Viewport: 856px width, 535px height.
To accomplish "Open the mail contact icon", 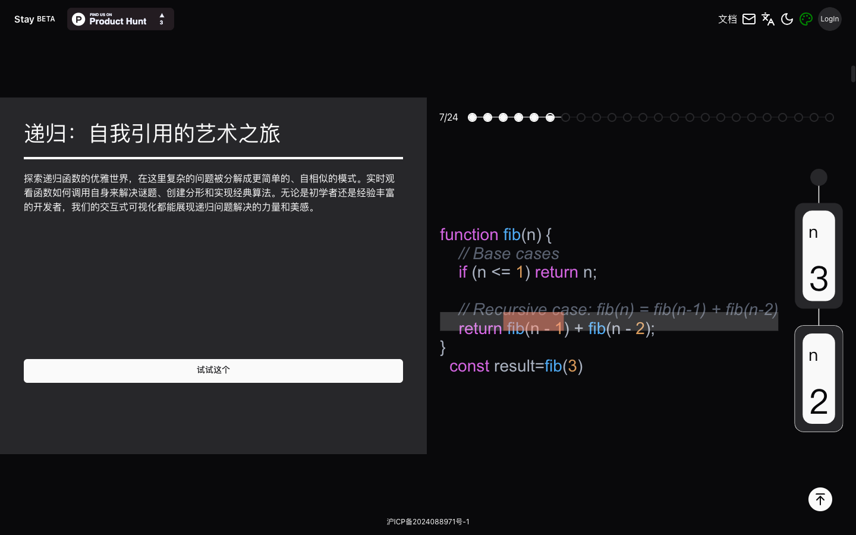I will pyautogui.click(x=749, y=19).
